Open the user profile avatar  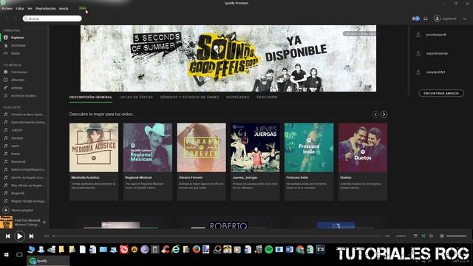click(x=437, y=18)
